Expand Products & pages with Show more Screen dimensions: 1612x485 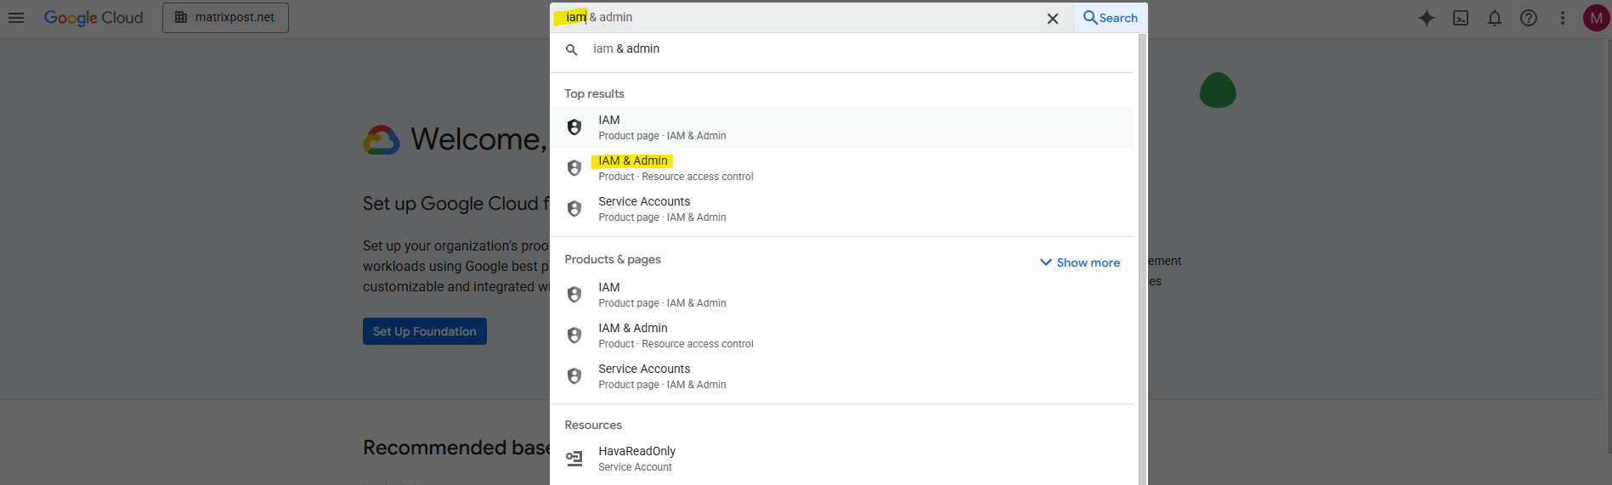point(1080,262)
